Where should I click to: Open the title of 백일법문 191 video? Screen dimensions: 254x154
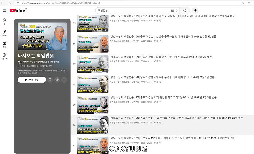coord(172,16)
